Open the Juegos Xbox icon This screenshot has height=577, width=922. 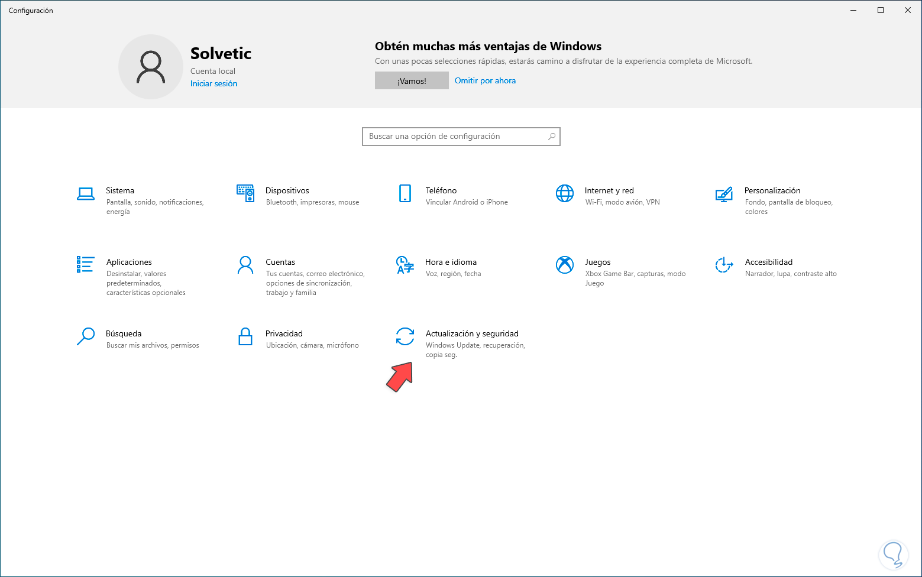[x=565, y=265]
